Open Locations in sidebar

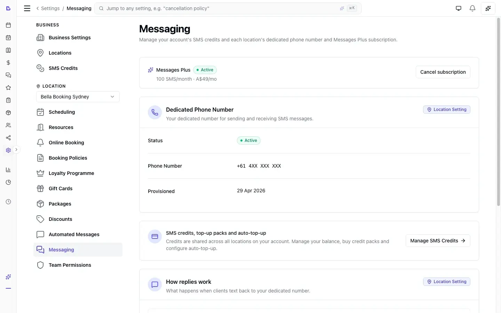click(x=78, y=53)
